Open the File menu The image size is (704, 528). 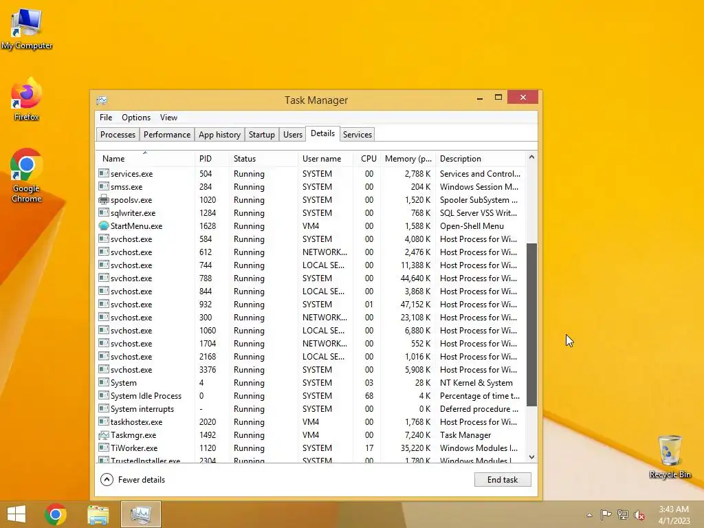pyautogui.click(x=106, y=117)
